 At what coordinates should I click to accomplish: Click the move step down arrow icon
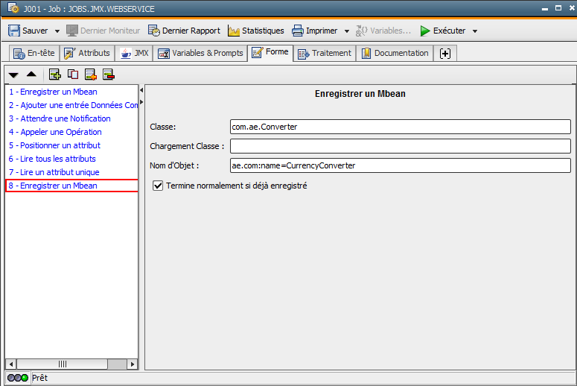(x=13, y=75)
